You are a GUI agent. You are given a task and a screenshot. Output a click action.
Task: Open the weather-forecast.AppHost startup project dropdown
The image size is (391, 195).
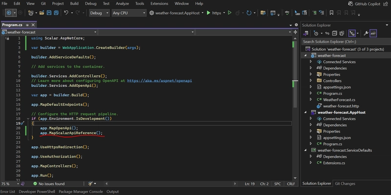click(176, 13)
